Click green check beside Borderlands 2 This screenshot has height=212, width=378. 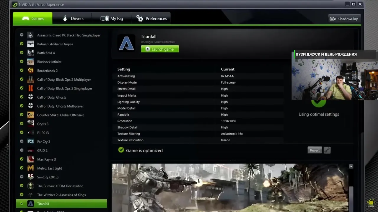22,70
